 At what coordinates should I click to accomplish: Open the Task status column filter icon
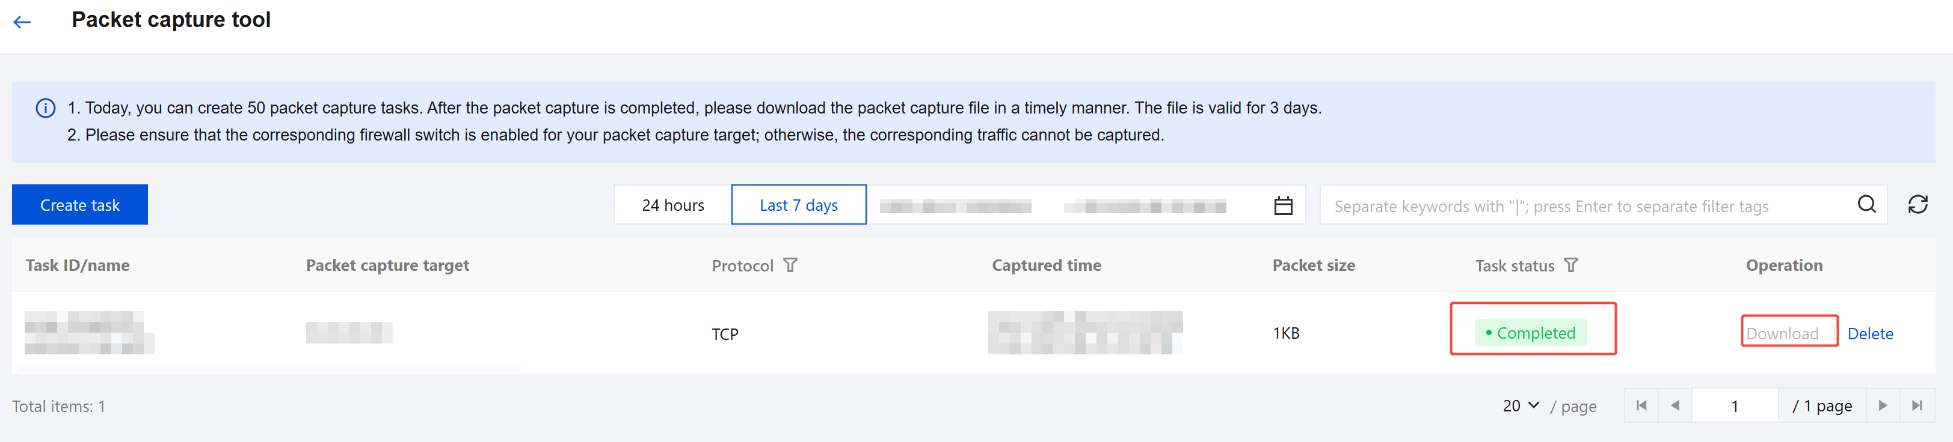click(1571, 265)
